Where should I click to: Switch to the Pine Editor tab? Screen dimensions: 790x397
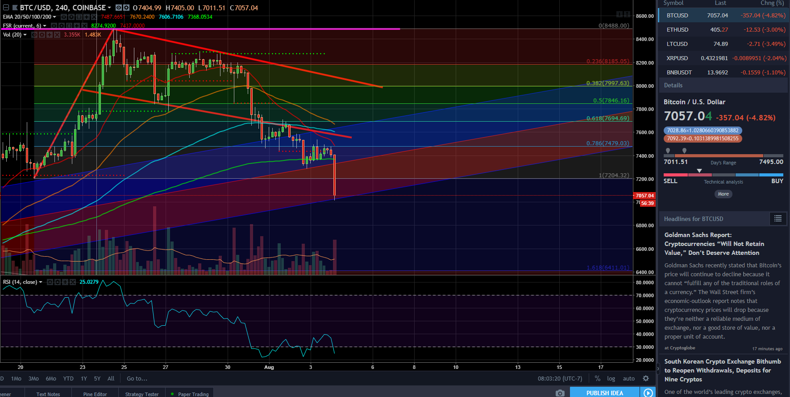tap(95, 394)
